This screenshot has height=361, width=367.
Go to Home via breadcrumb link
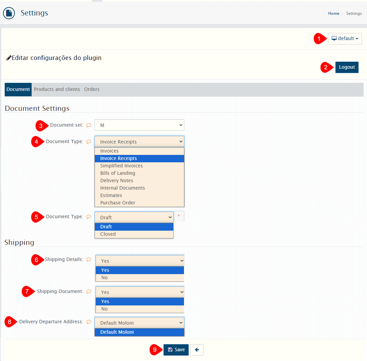(334, 13)
